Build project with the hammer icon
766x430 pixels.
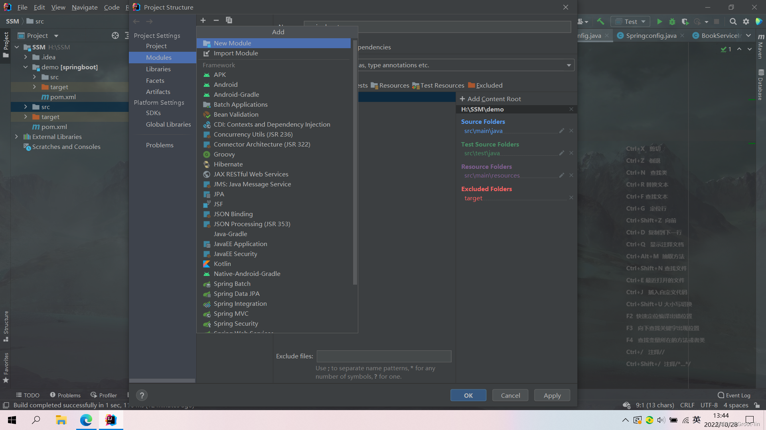(x=601, y=21)
